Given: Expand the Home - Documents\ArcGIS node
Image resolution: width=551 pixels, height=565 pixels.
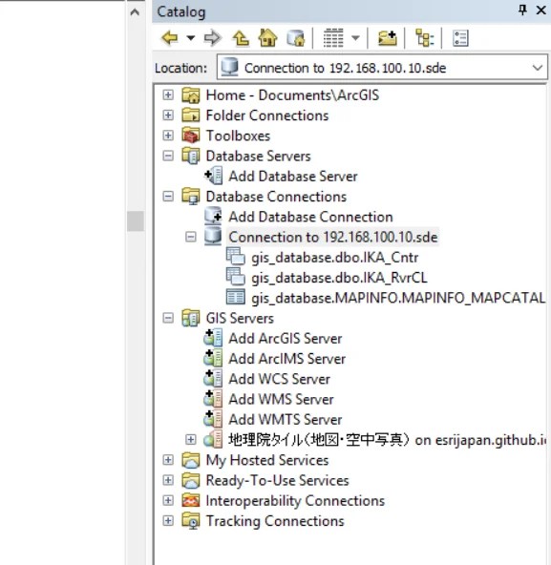Looking at the screenshot, I should [168, 95].
